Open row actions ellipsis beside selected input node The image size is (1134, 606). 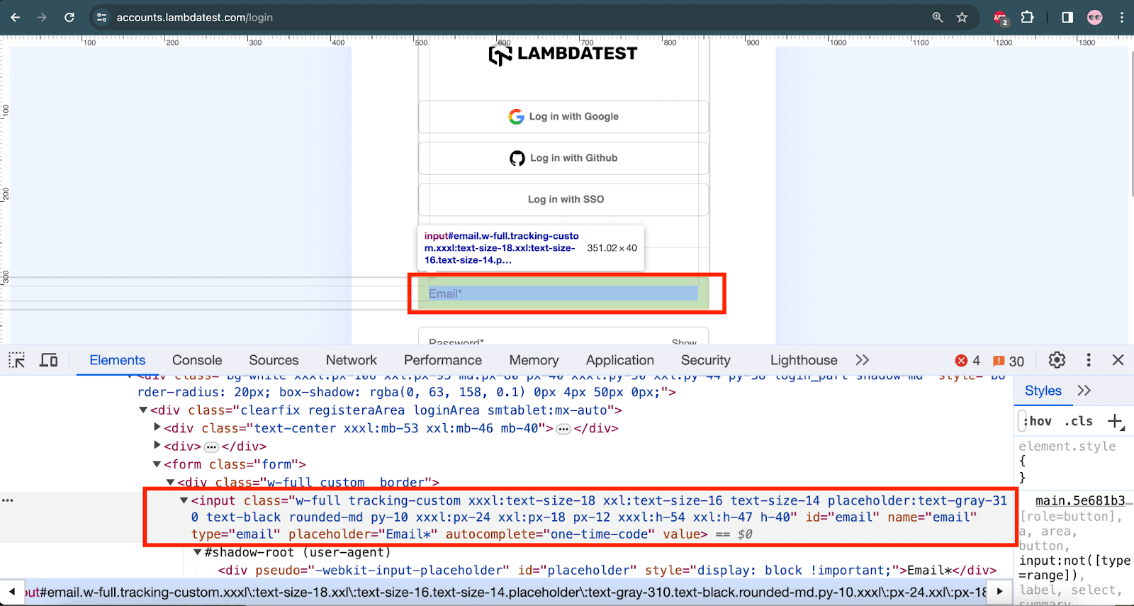point(8,500)
